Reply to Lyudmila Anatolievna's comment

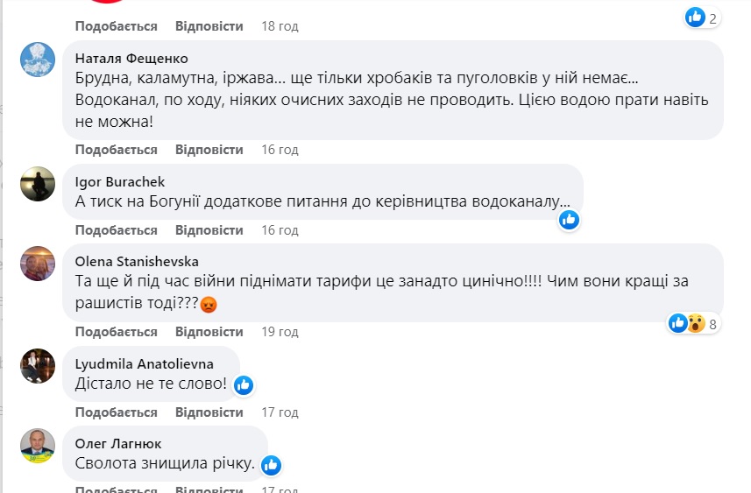pyautogui.click(x=209, y=412)
